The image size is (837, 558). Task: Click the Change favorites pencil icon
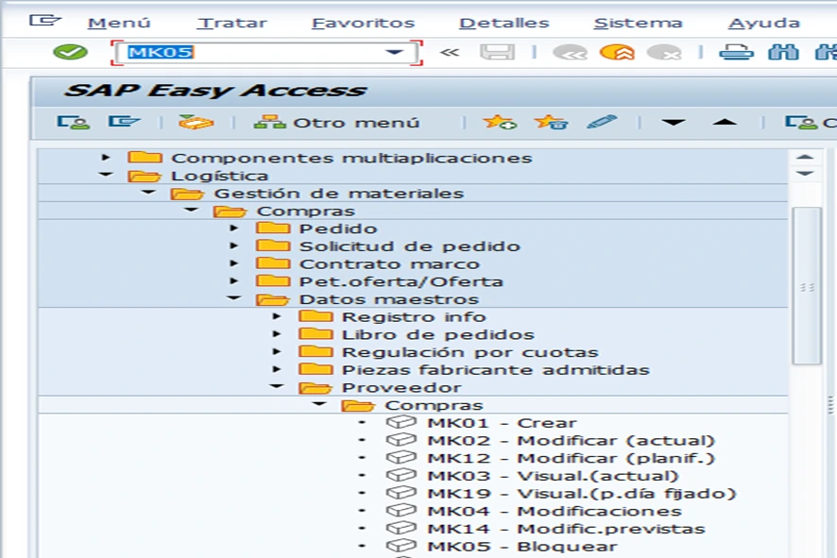point(602,122)
